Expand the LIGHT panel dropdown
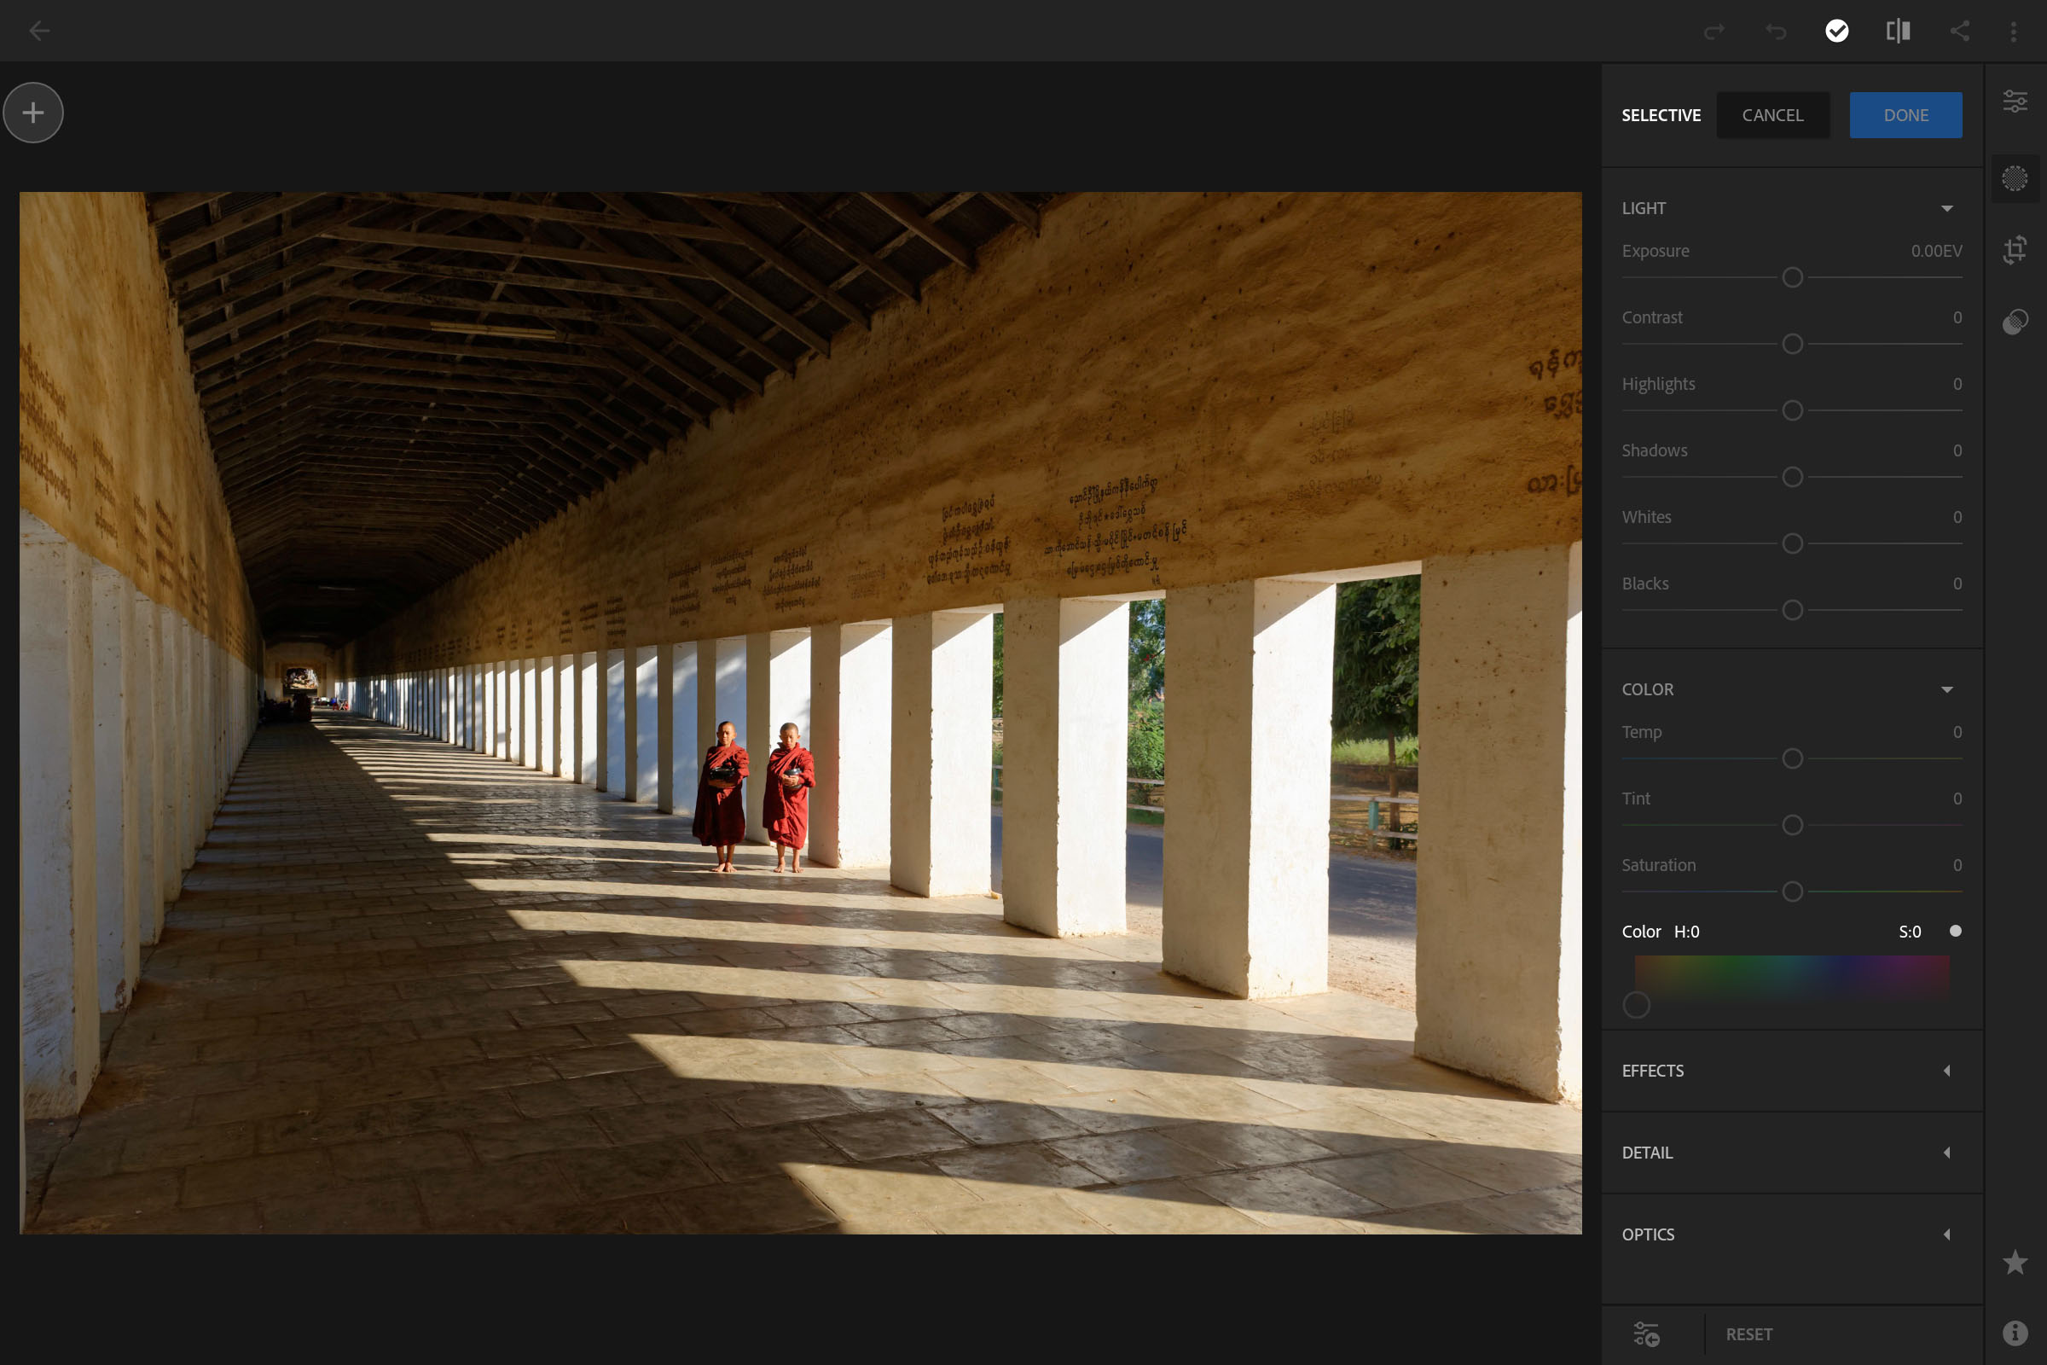 click(x=1951, y=207)
